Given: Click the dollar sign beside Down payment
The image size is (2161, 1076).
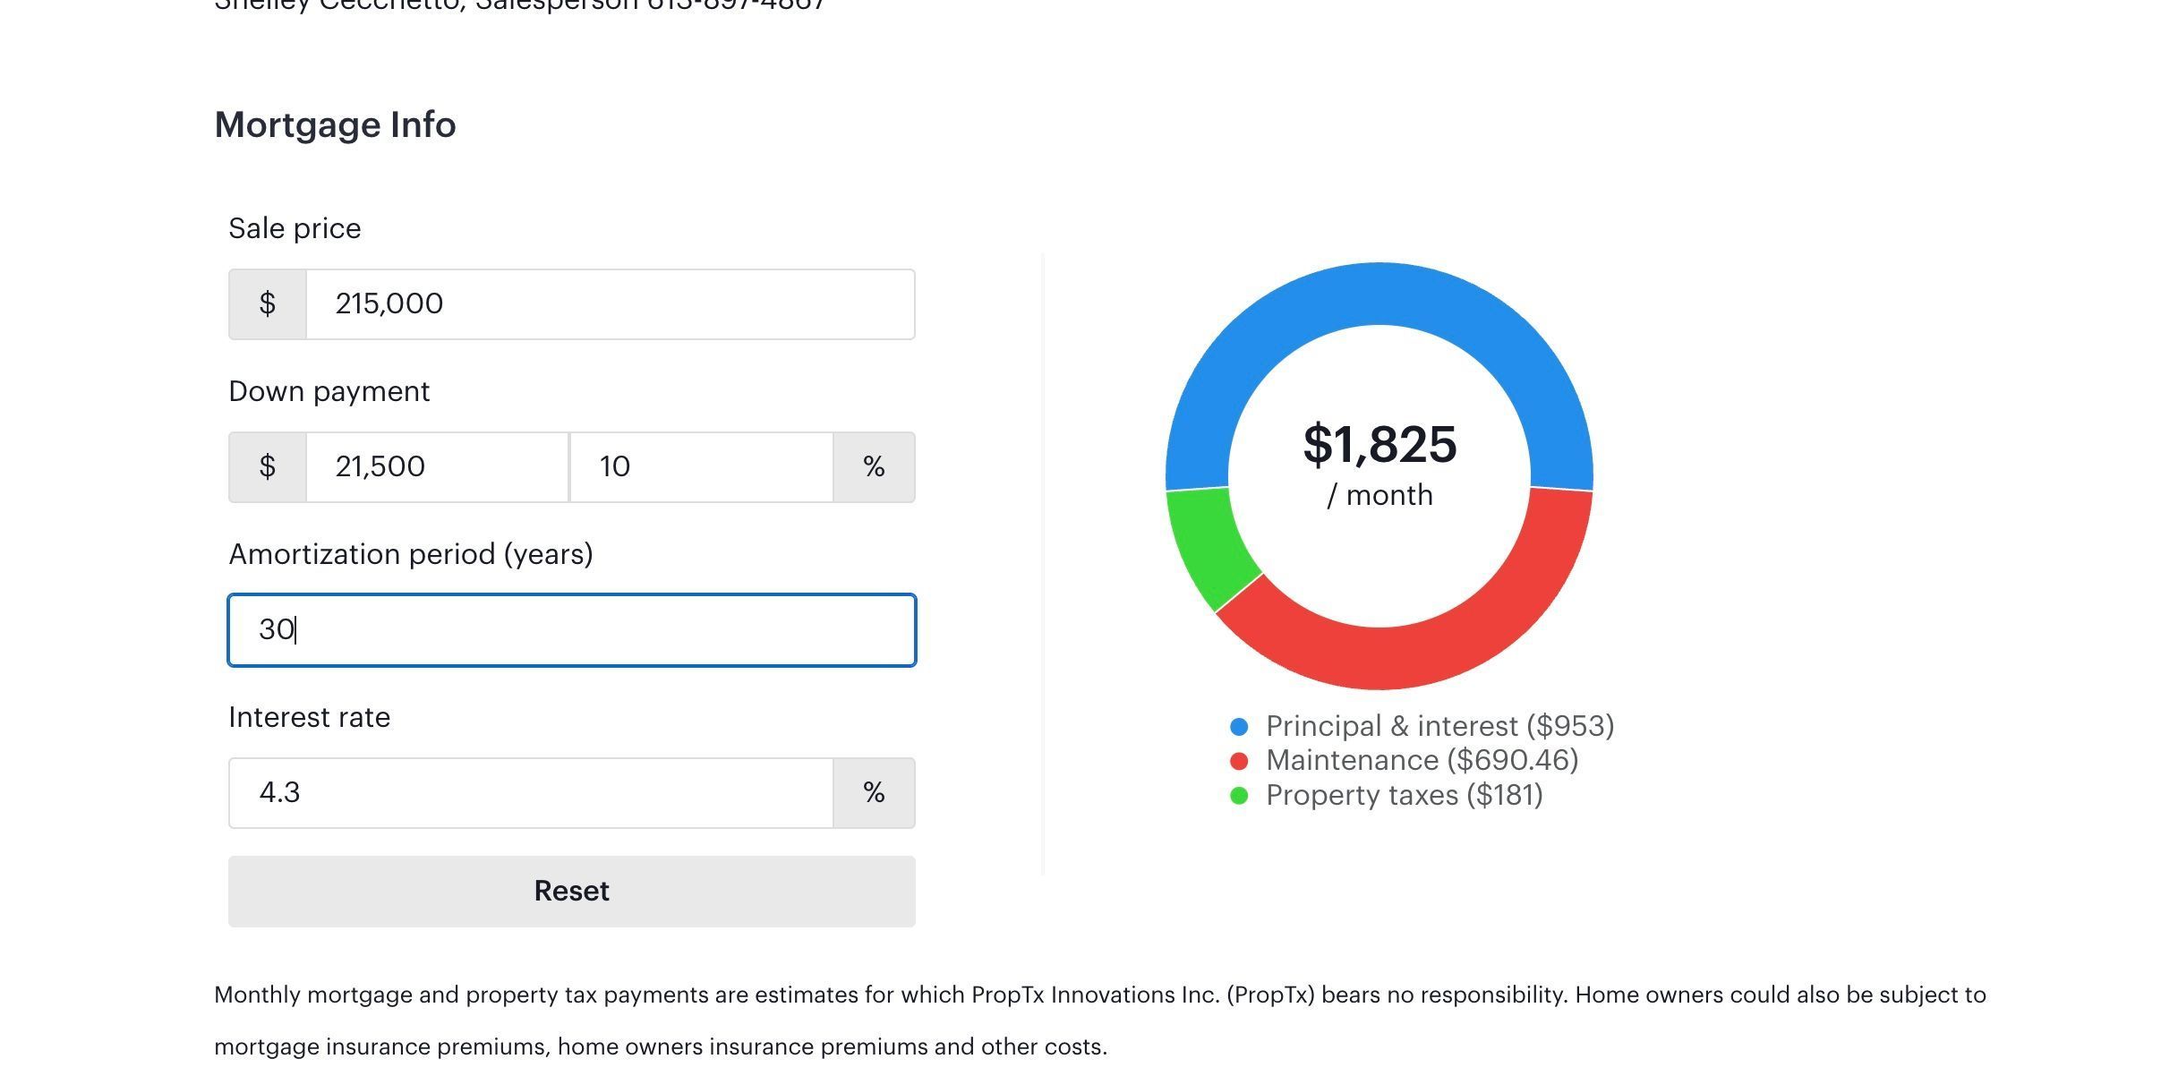Looking at the screenshot, I should [268, 467].
